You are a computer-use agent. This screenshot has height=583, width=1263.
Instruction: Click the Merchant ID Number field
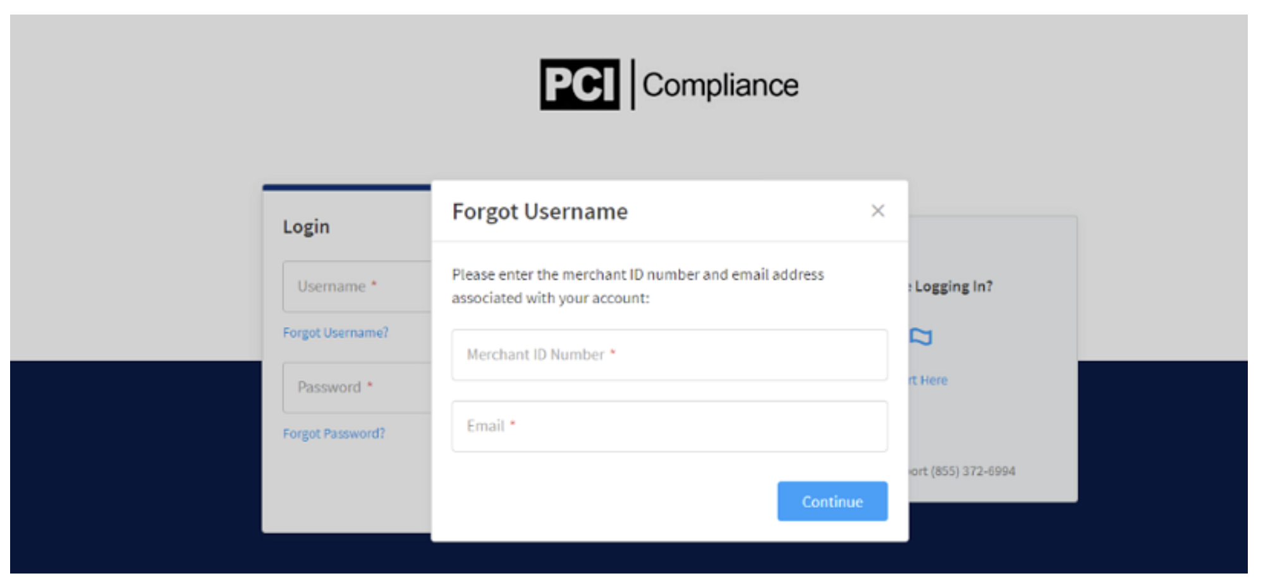pos(669,355)
